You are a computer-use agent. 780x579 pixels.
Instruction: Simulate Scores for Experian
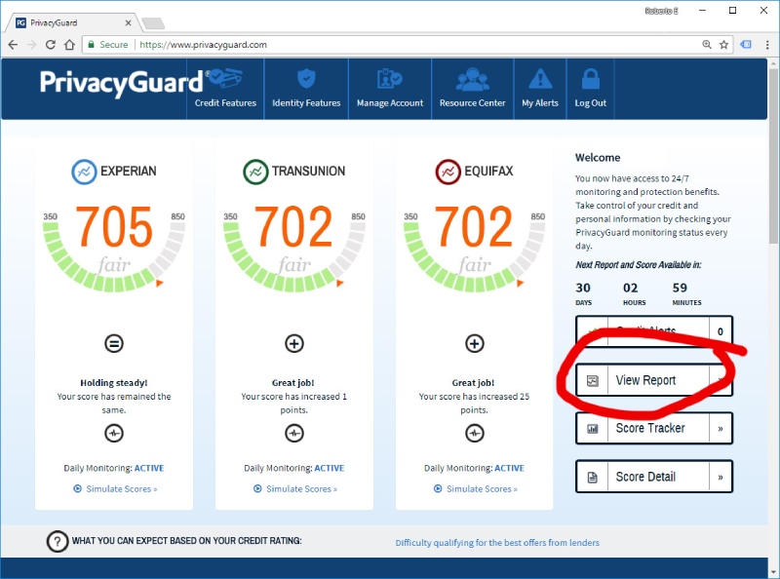pyautogui.click(x=115, y=489)
